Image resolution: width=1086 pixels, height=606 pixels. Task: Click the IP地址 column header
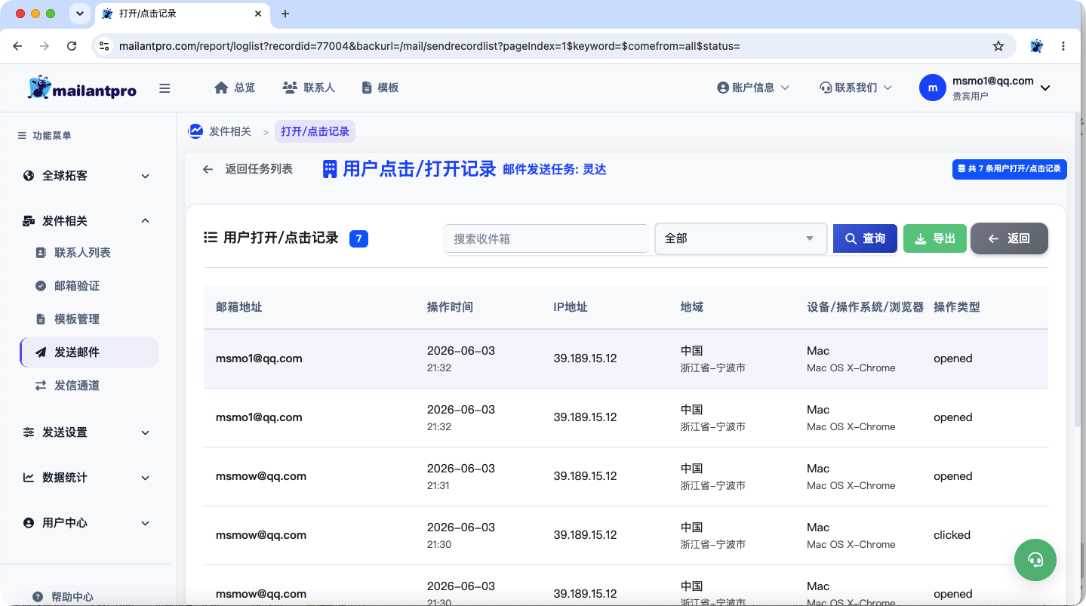pos(571,307)
